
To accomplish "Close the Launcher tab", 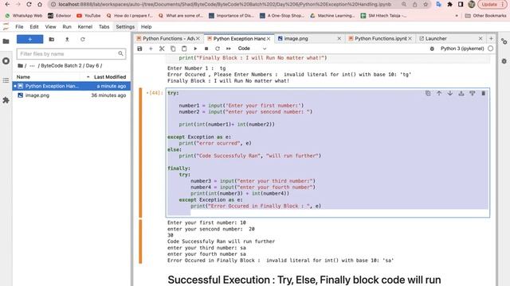I will 481,39.
